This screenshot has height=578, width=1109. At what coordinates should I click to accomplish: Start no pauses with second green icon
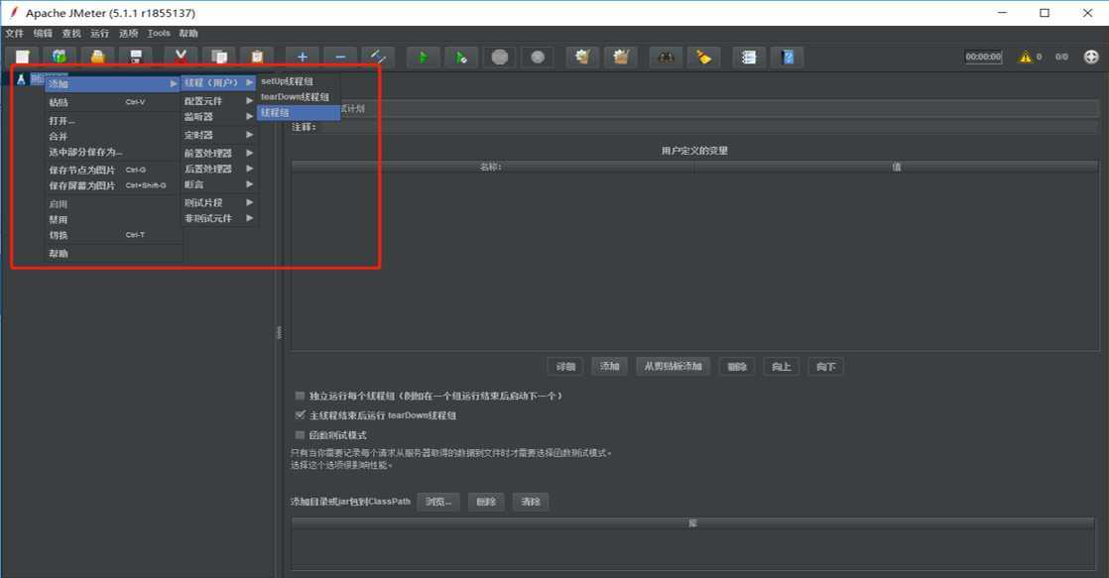point(461,58)
